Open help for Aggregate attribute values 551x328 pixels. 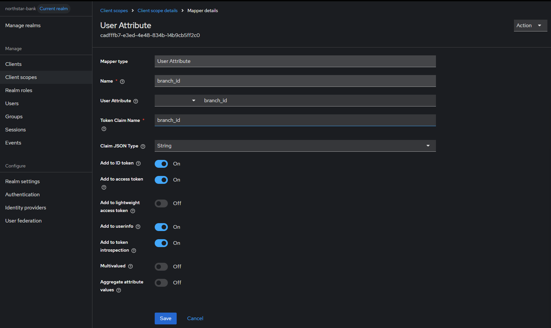click(x=119, y=290)
